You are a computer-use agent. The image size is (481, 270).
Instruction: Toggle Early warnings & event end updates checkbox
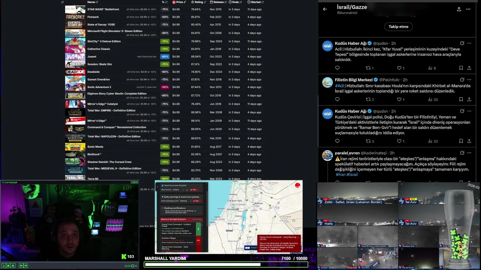pos(162,196)
